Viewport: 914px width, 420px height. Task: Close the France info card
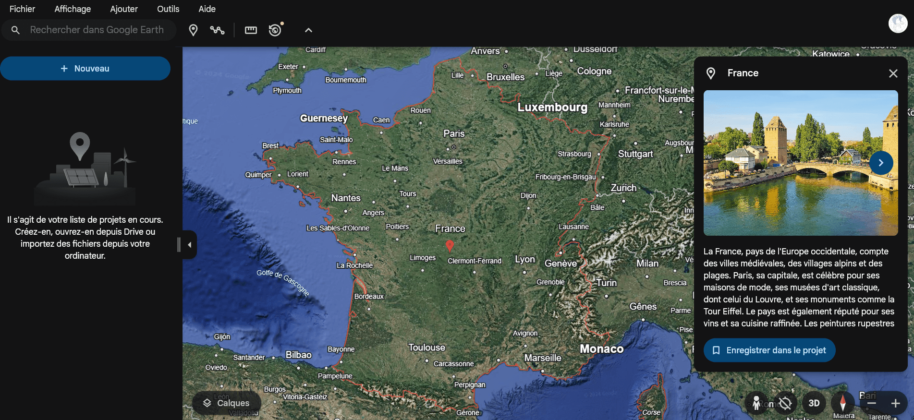(893, 73)
